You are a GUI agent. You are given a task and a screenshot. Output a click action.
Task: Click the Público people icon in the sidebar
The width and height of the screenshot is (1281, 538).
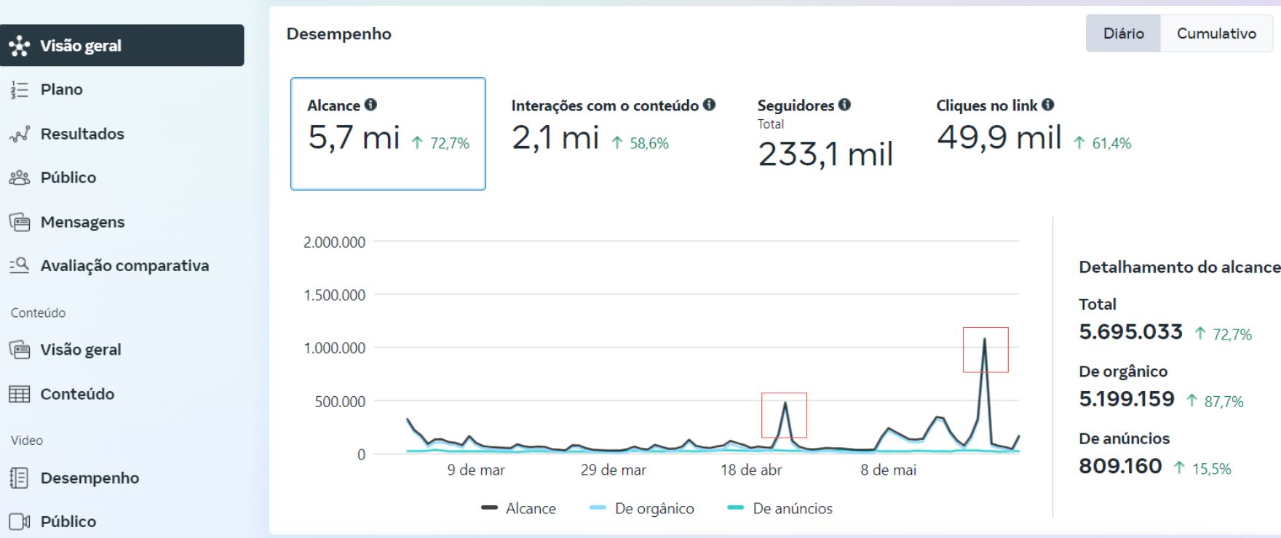click(x=19, y=177)
